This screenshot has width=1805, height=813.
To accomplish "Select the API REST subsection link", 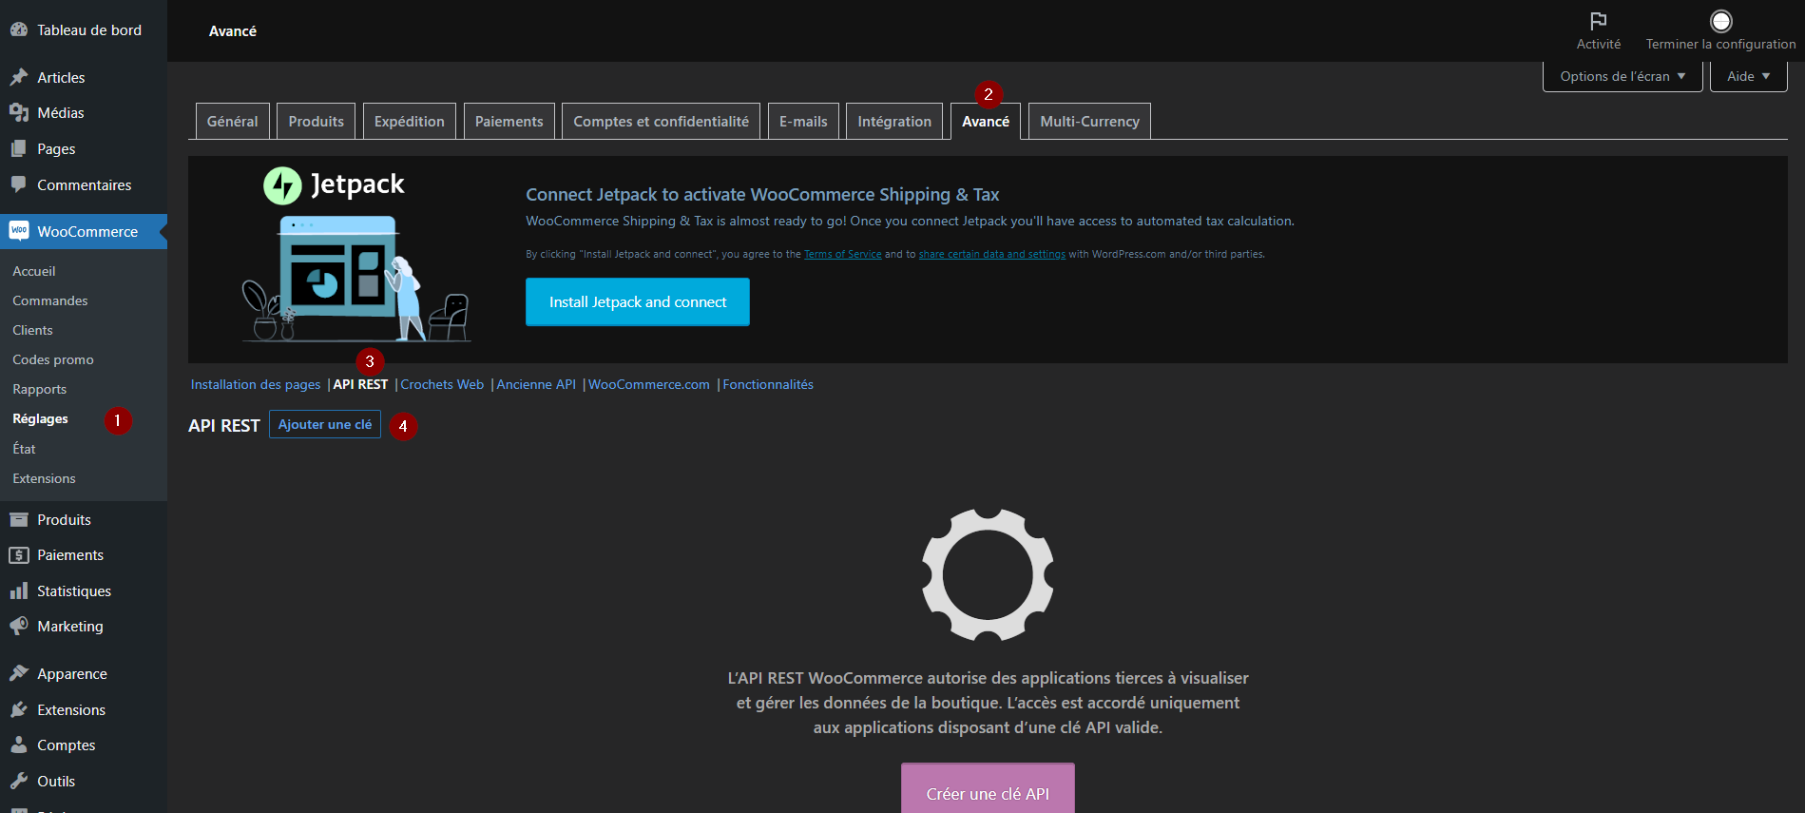I will 361,384.
